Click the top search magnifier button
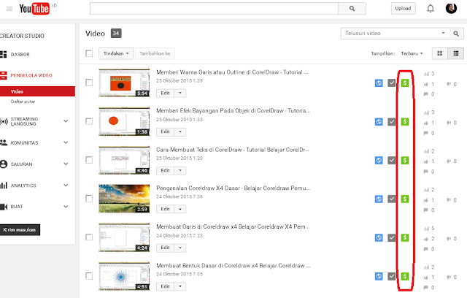The height and width of the screenshot is (298, 467). 352,9
